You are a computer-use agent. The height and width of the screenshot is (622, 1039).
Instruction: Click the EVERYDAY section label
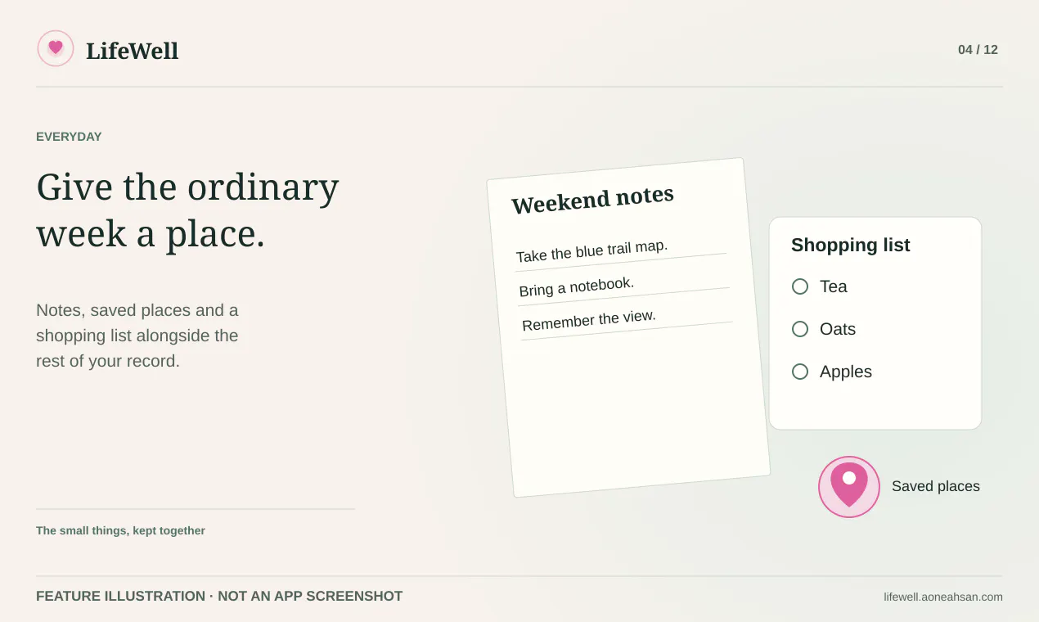coord(69,137)
